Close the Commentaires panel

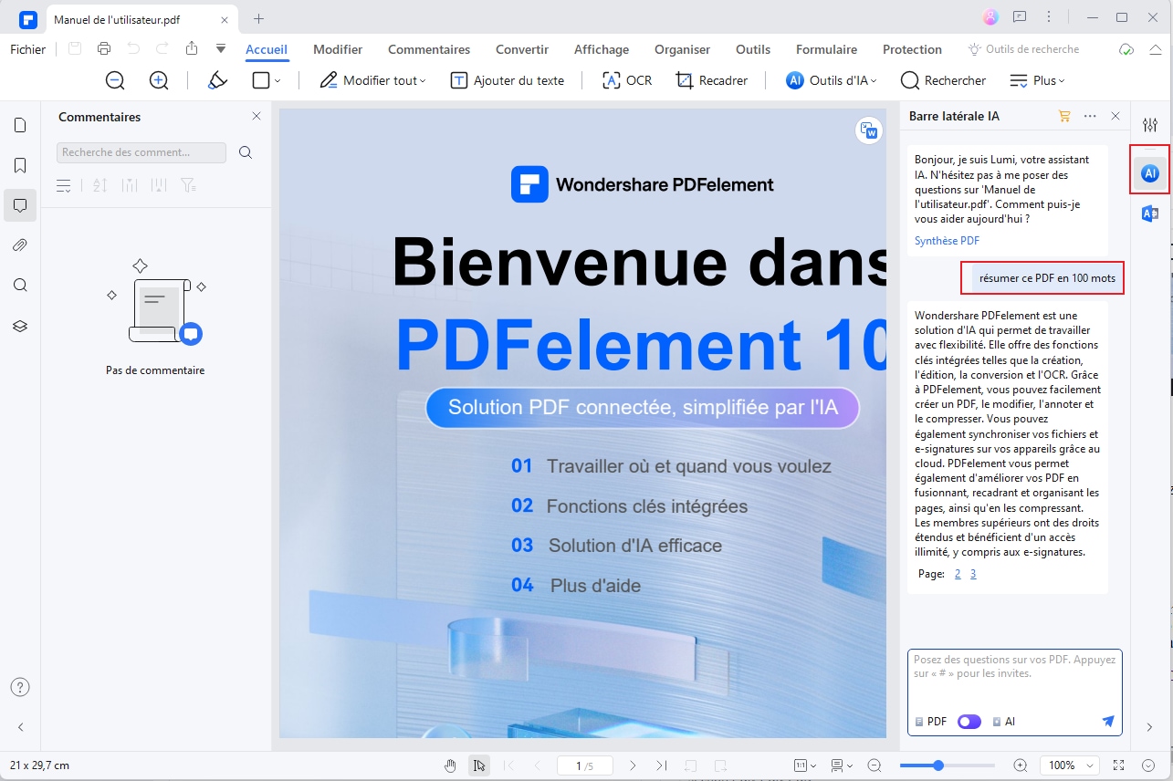point(257,116)
